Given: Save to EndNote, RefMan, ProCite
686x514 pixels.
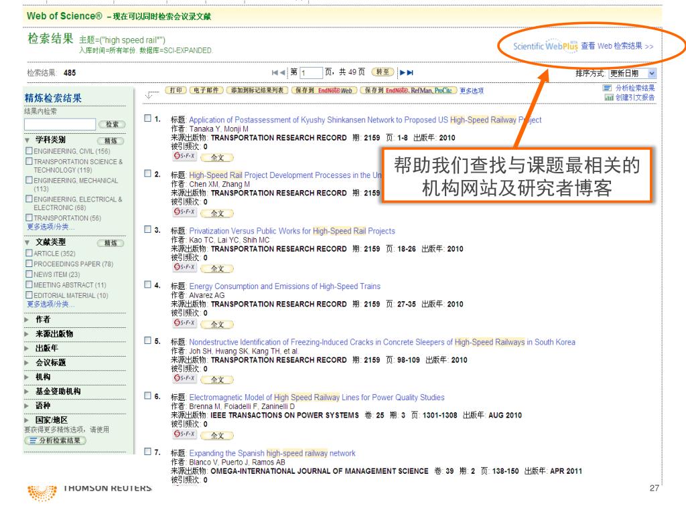Looking at the screenshot, I should (409, 90).
